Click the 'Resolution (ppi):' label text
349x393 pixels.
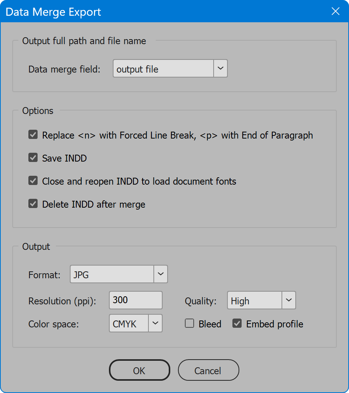[62, 301]
